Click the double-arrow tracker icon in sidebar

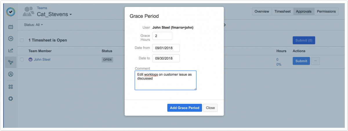point(11,38)
